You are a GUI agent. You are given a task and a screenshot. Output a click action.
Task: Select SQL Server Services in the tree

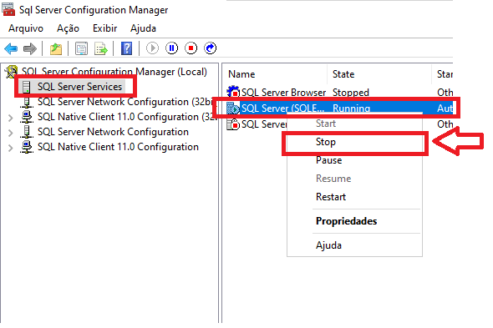coord(79,87)
